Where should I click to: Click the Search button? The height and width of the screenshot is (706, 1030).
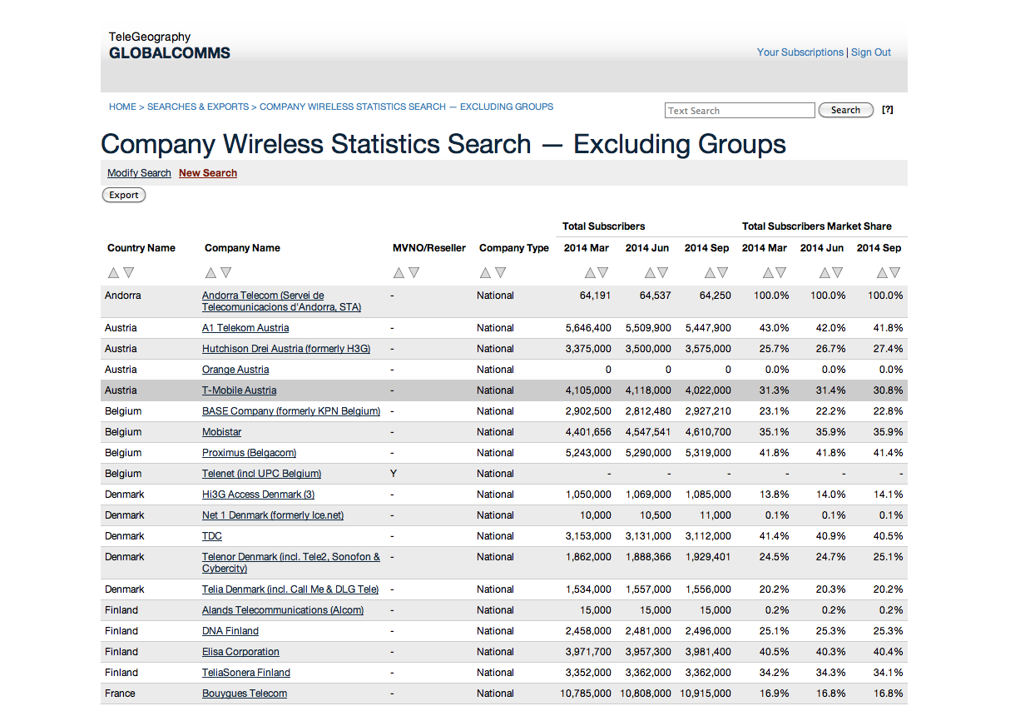846,110
